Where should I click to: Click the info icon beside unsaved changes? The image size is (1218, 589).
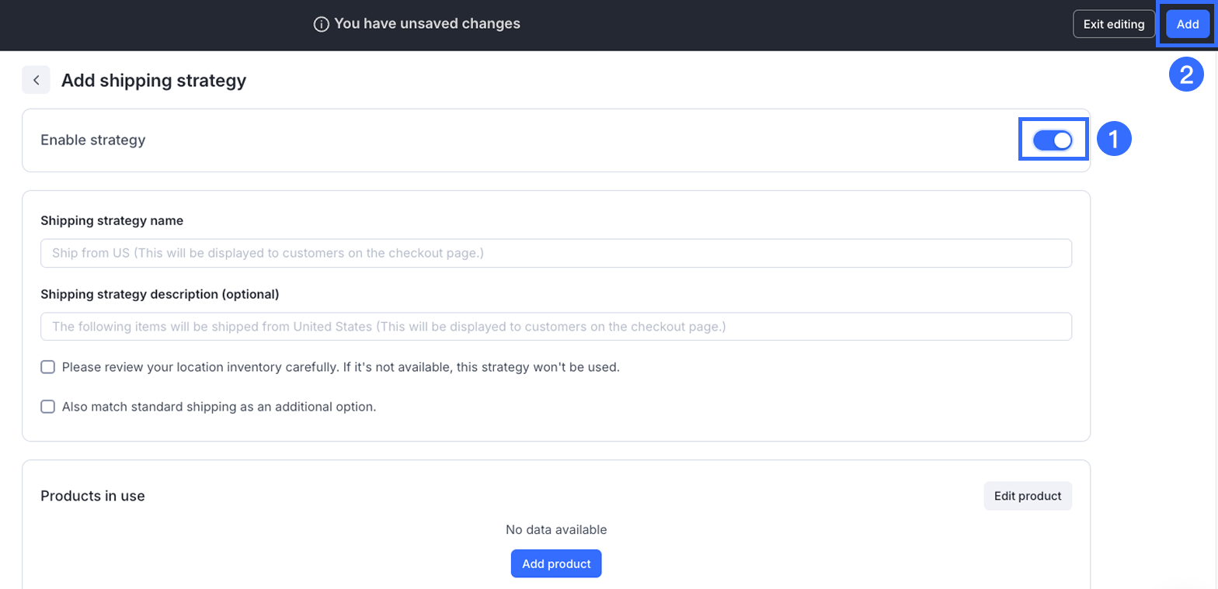pyautogui.click(x=321, y=24)
